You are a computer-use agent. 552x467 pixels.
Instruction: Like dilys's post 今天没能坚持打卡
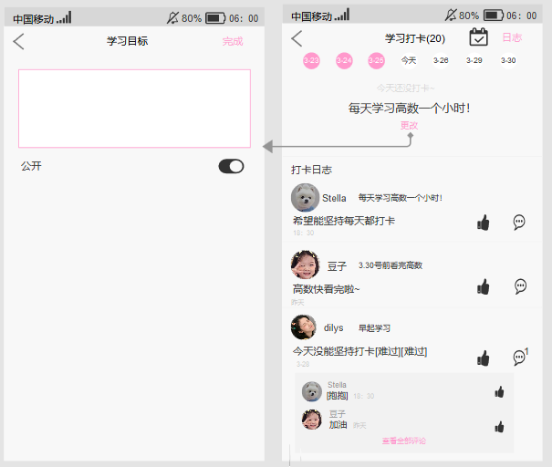coord(484,358)
